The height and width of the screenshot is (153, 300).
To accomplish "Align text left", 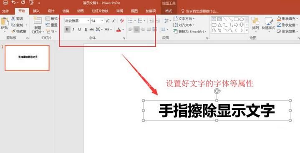I will 130,30.
